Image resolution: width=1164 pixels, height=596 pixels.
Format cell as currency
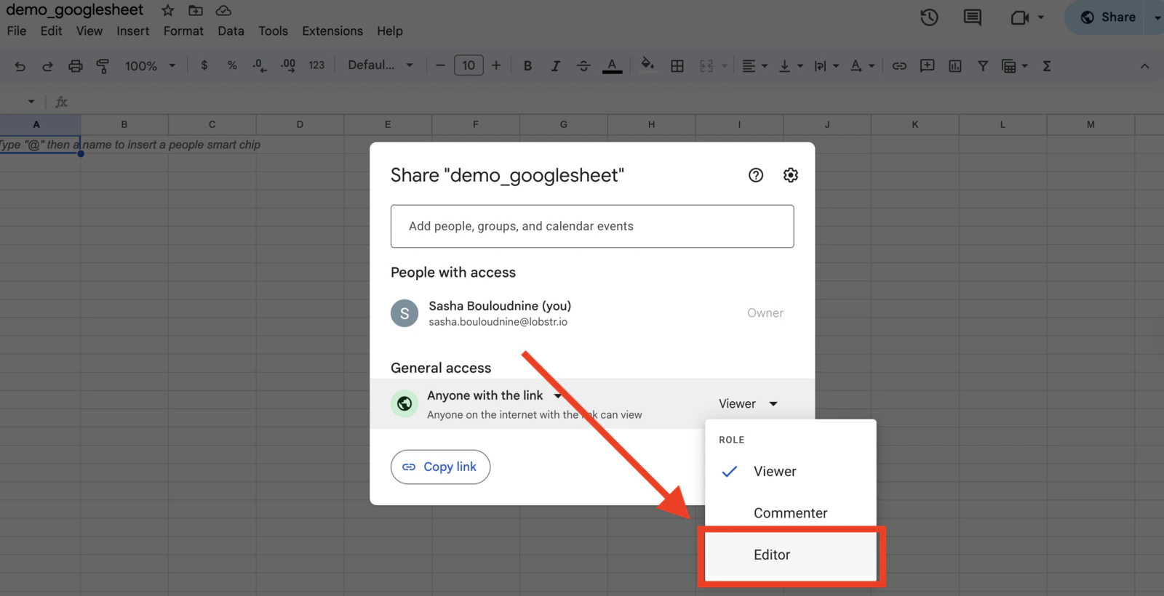coord(204,65)
